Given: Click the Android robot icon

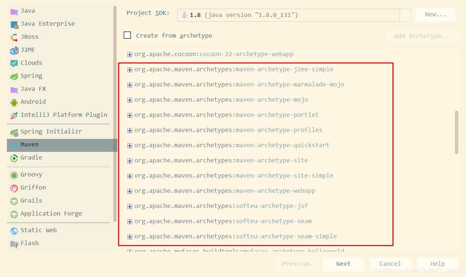Looking at the screenshot, I should (14, 102).
